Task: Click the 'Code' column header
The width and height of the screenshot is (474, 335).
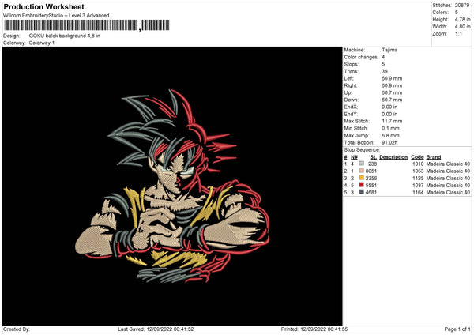Action: (417, 157)
